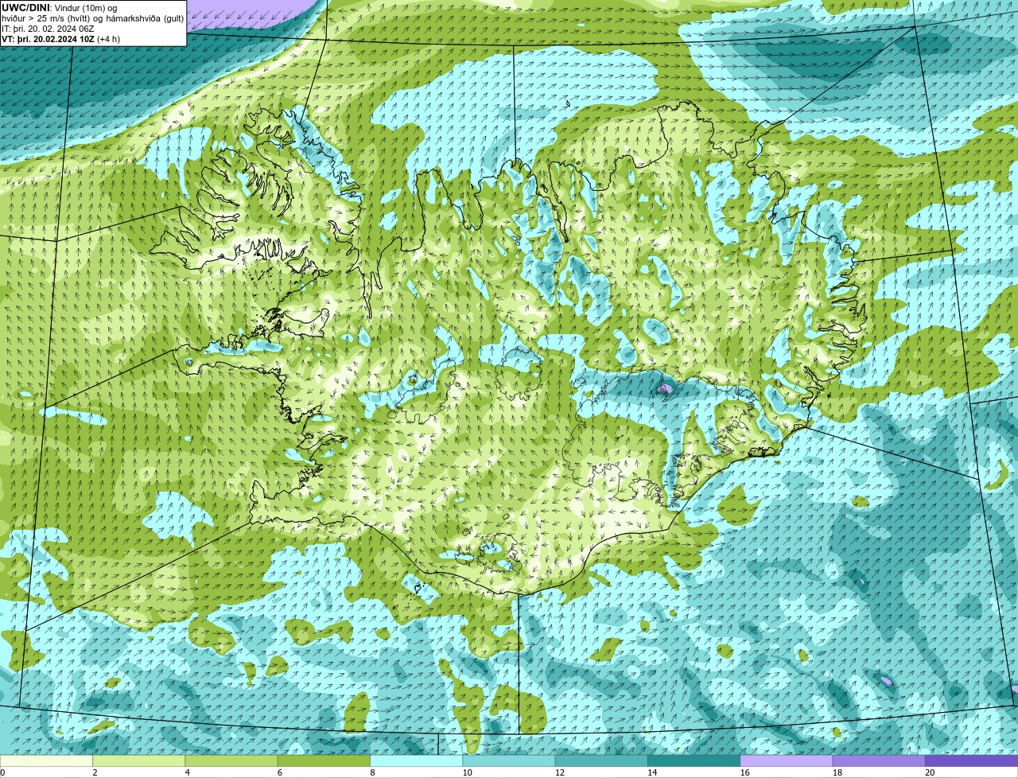Pick the 4–6 green legend swatch
The image size is (1018, 778).
tap(231, 760)
